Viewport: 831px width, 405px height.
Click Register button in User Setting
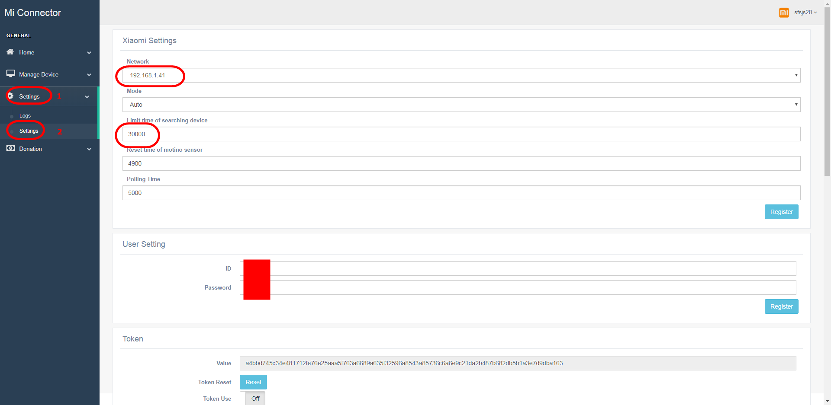[781, 306]
